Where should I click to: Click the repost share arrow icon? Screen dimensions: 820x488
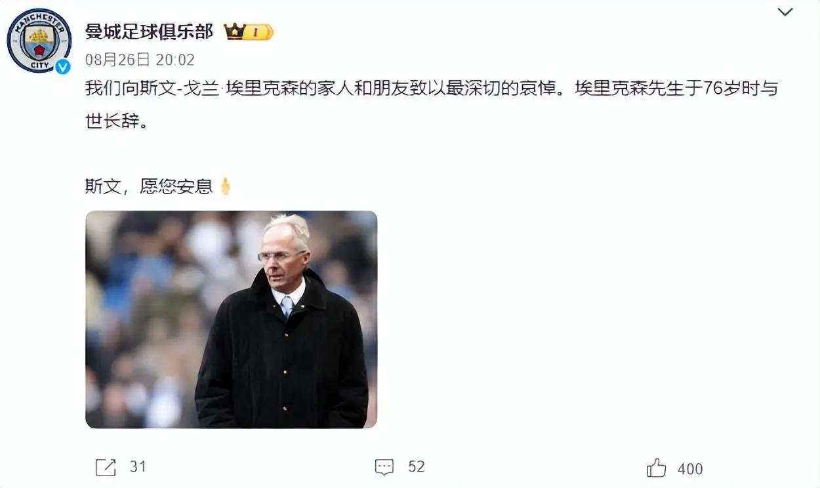pyautogui.click(x=106, y=467)
